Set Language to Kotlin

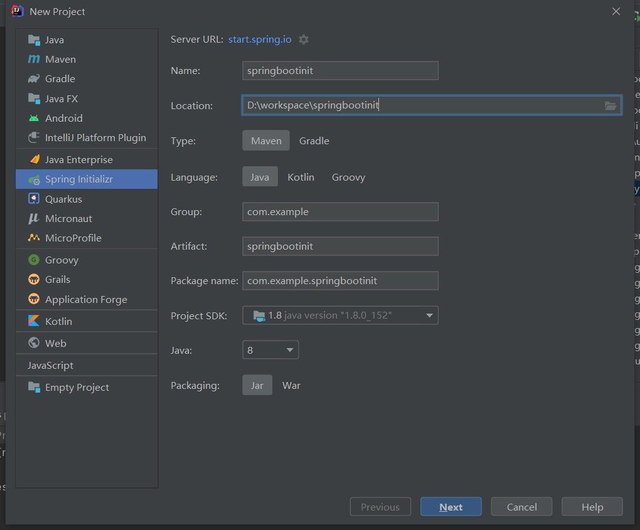click(x=301, y=178)
